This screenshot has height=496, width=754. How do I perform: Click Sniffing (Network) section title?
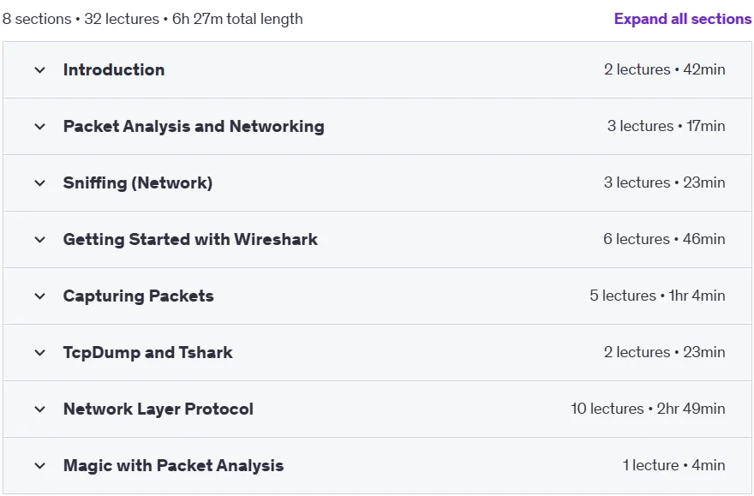pos(138,183)
